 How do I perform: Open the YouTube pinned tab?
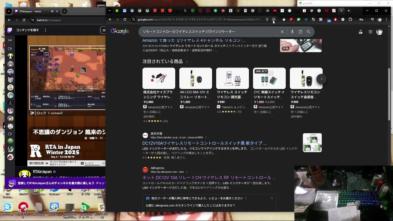[275, 11]
